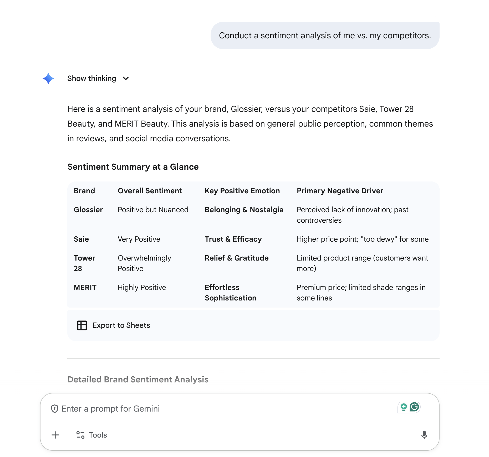Click the plus add-files icon
Screen dimensions: 489x457
click(x=55, y=435)
